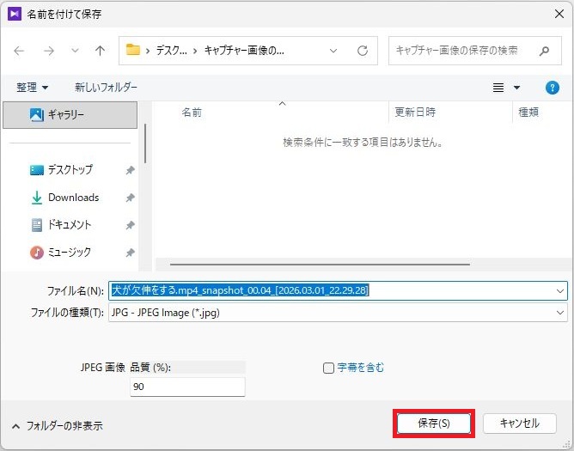574x451 pixels.
Task: Click the blue help question mark icon
Action: [553, 88]
